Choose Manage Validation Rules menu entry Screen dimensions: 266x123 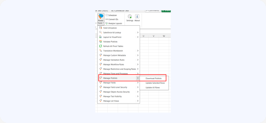(119, 60)
